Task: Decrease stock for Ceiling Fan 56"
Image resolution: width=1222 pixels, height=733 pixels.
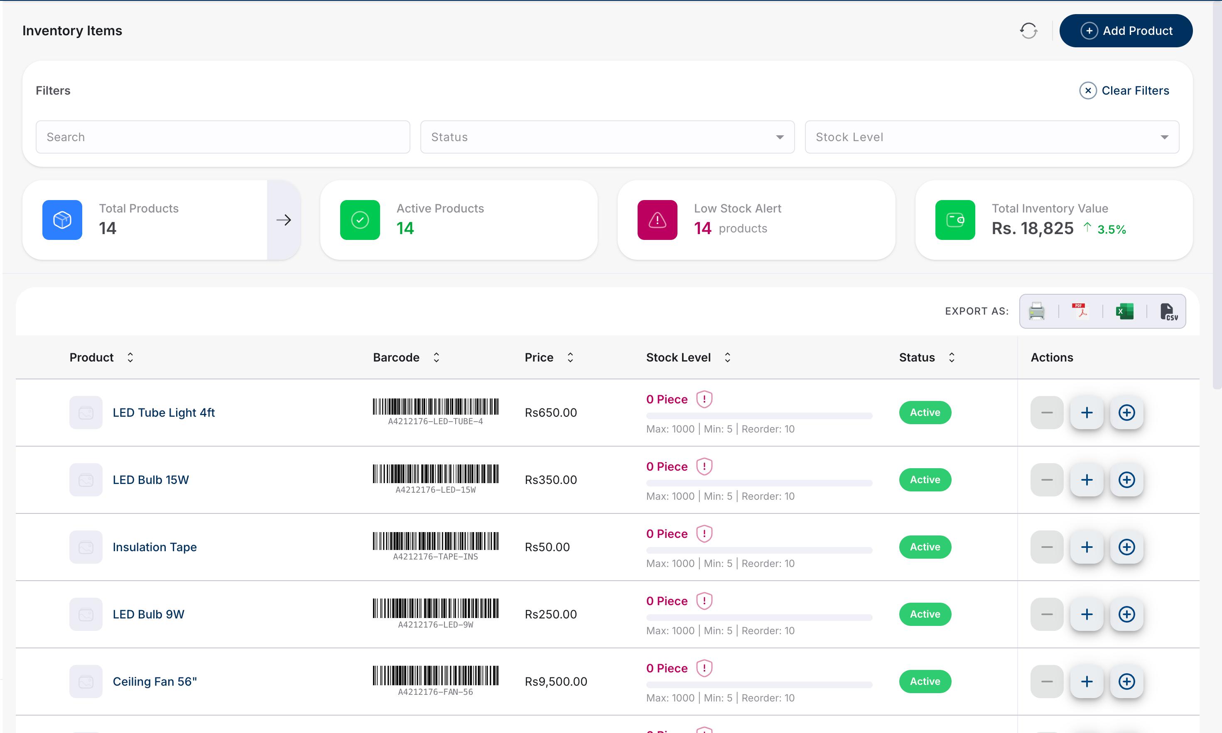Action: click(1047, 681)
